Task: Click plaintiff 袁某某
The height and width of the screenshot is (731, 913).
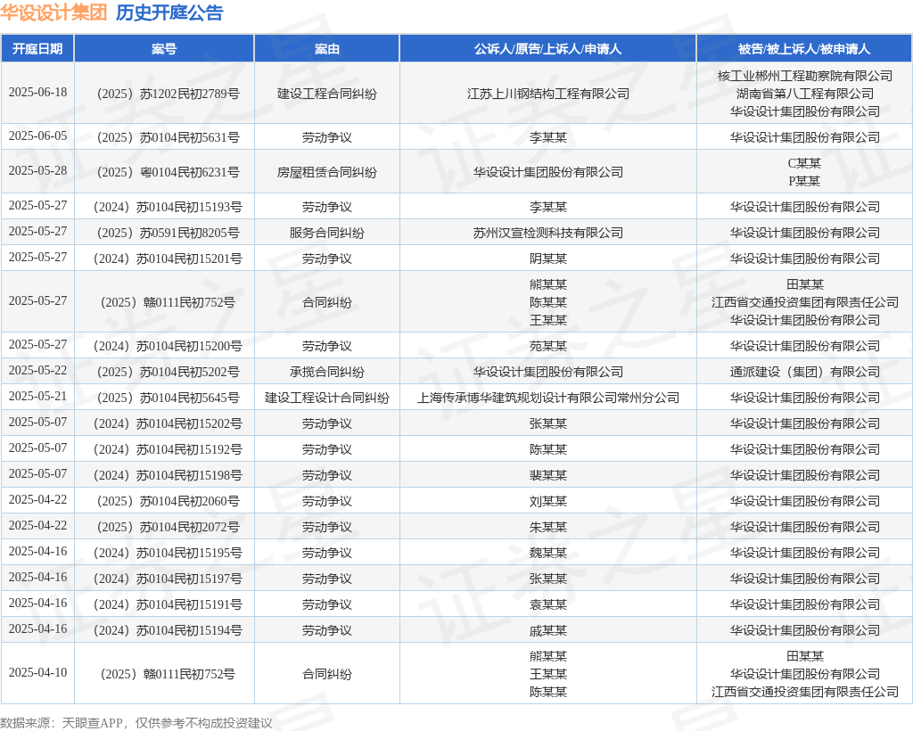Action: coord(548,604)
